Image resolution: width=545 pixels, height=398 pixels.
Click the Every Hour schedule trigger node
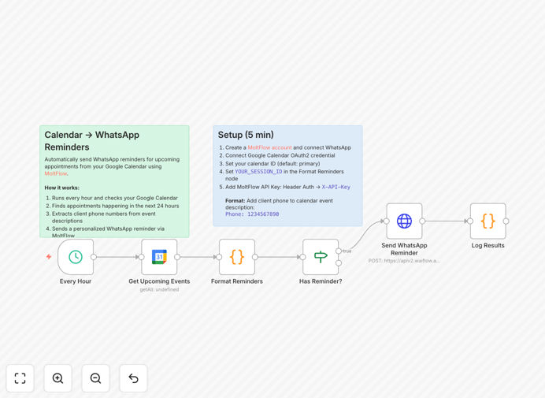pyautogui.click(x=76, y=257)
